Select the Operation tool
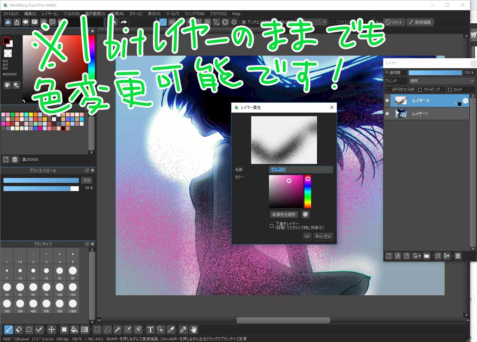The image size is (477, 342). point(160,329)
